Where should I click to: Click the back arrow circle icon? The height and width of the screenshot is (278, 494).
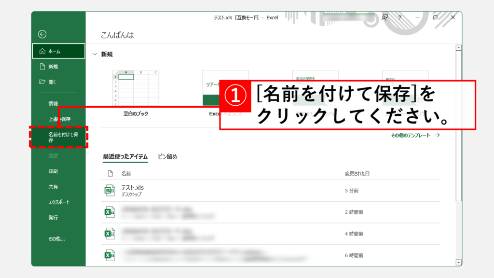tap(42, 34)
